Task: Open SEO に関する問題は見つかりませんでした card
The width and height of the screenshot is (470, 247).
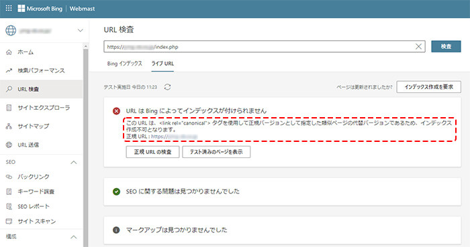Action: click(283, 191)
